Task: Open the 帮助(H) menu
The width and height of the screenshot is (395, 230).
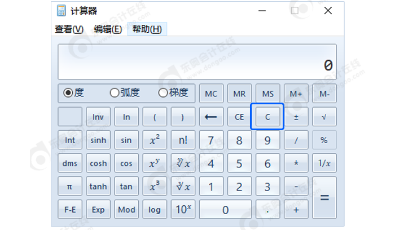Action: 147,29
